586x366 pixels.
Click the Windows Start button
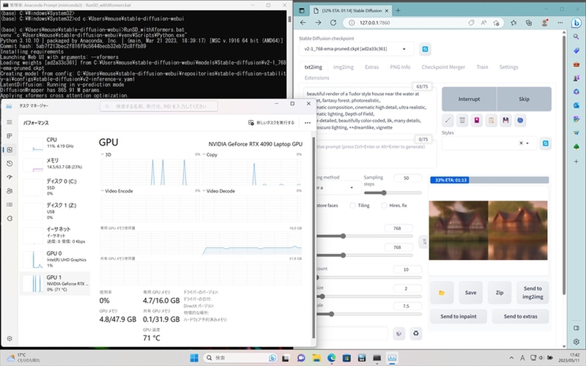coord(194,358)
